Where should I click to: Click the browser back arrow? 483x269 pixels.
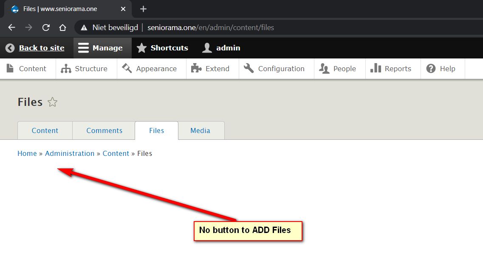(12, 28)
